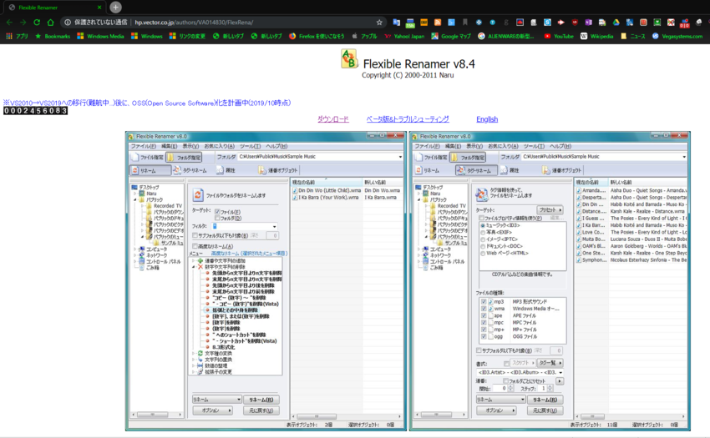Open the Firefox を使いこなそう bookmark

[x=317, y=36]
